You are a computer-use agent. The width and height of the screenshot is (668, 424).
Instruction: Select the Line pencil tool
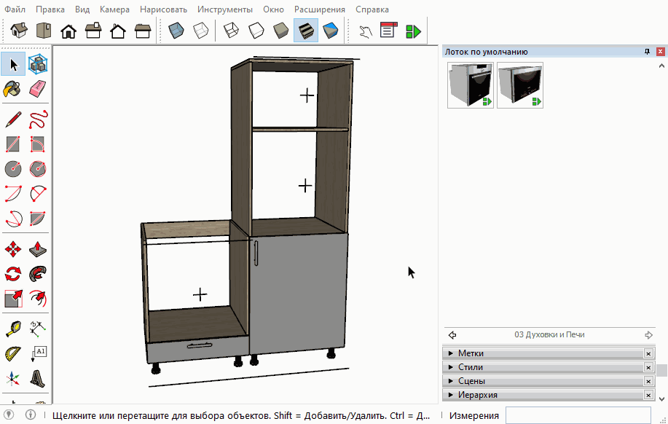coord(13,119)
